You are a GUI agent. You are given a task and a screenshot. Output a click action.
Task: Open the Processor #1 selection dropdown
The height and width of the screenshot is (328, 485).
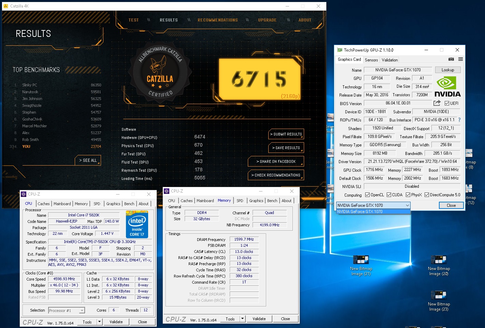[x=67, y=310]
